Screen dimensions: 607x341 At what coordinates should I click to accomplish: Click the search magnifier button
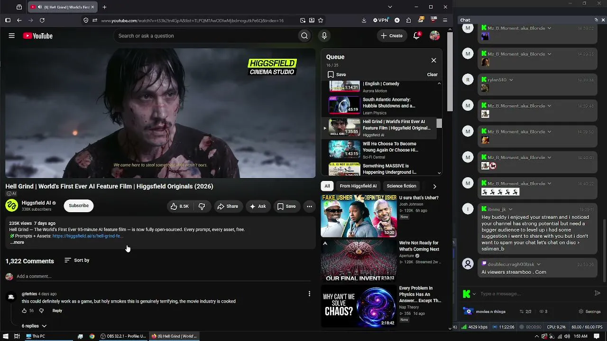[x=304, y=36]
